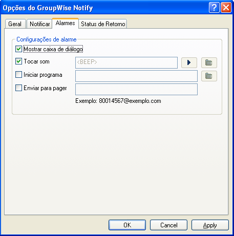Viewport: 234px width, 236px height.
Task: Click the pager address input field
Action: 136,89
